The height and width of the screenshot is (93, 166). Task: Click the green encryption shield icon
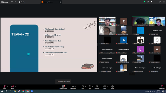144,2
